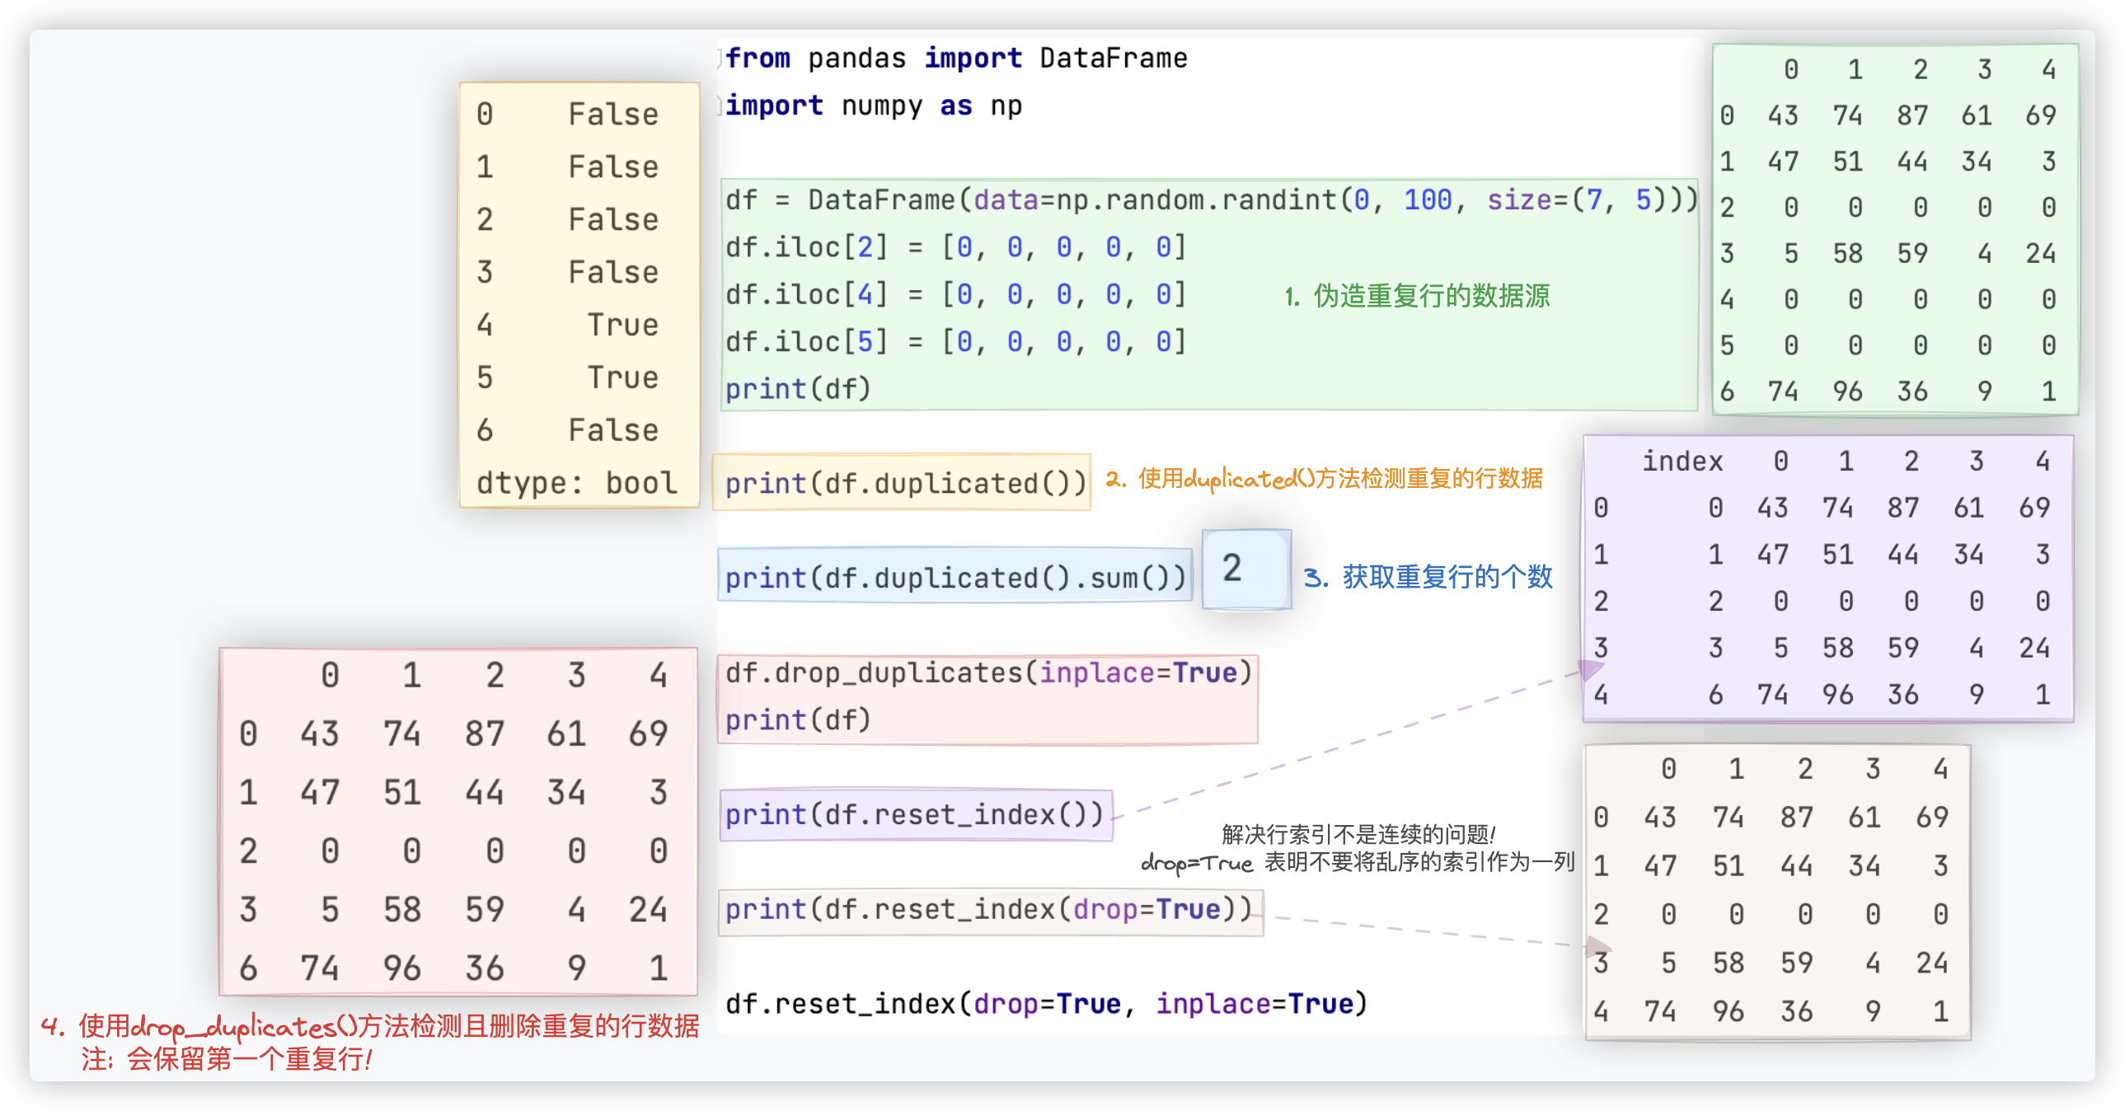Click the print(df.reset_index(drop=True)) code line
Image resolution: width=2125 pixels, height=1111 pixels.
988,909
